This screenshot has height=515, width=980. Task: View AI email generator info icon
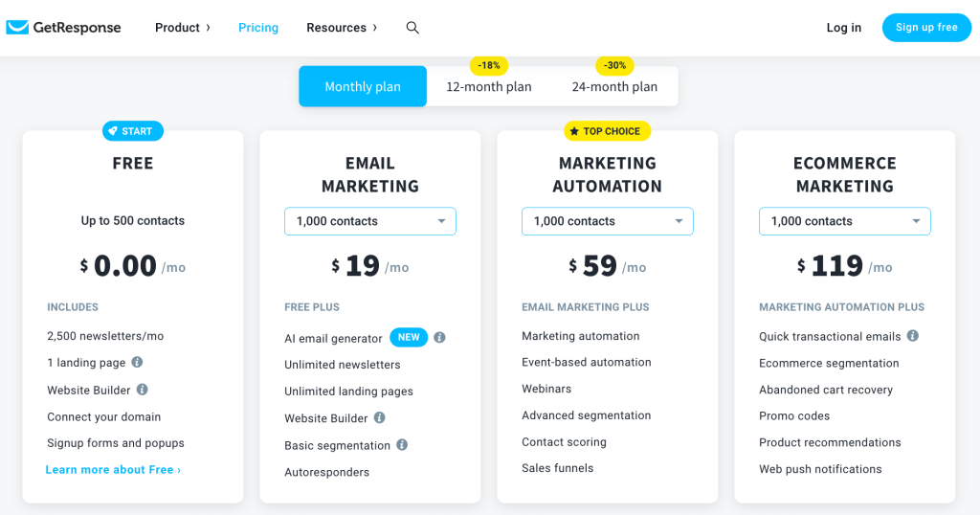(440, 338)
